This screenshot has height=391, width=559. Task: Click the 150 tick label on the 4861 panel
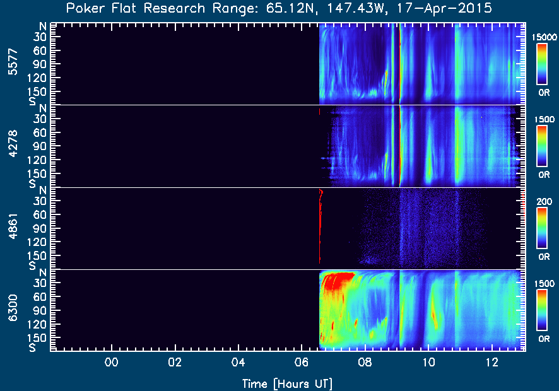[x=37, y=256]
